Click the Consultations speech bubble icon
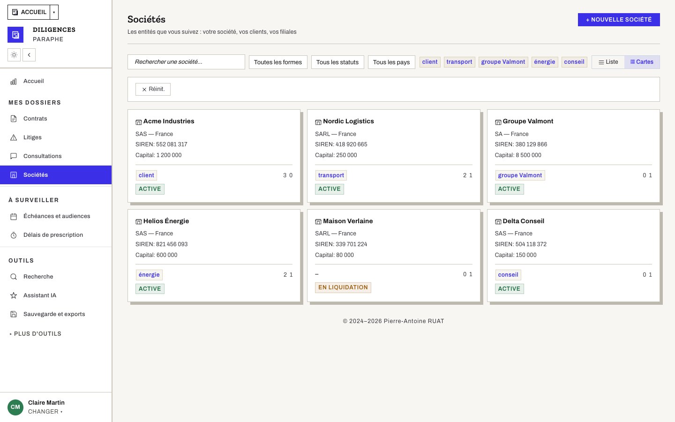This screenshot has height=422, width=675. tap(14, 156)
